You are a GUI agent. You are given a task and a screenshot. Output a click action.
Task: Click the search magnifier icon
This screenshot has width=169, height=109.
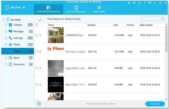coord(163,19)
